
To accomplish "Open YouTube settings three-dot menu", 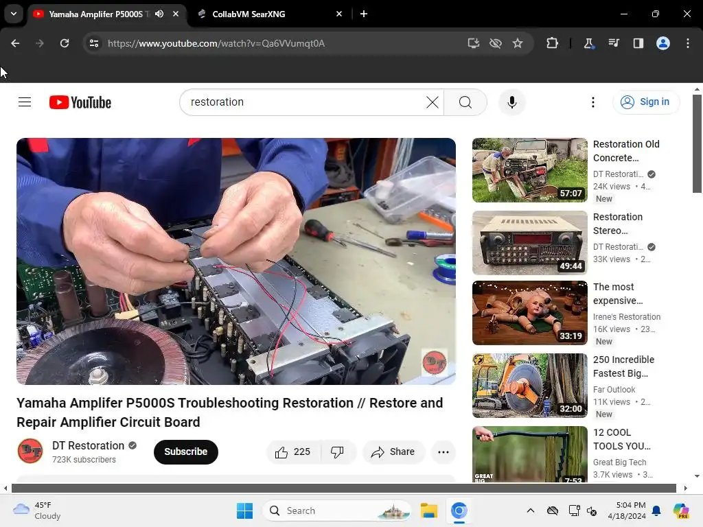I will click(592, 102).
